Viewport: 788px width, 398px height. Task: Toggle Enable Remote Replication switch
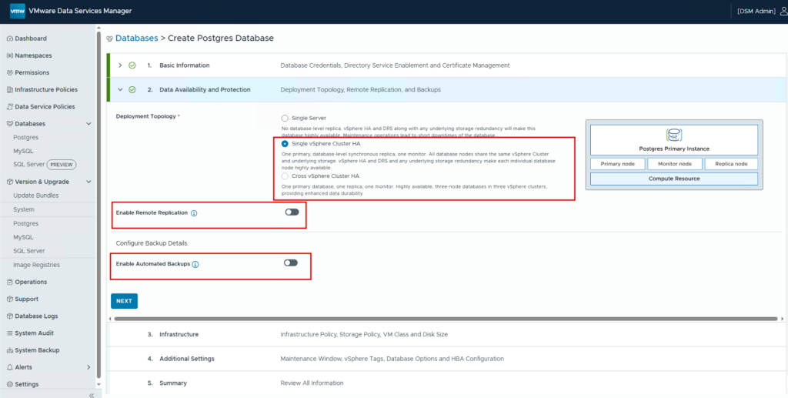(x=292, y=212)
